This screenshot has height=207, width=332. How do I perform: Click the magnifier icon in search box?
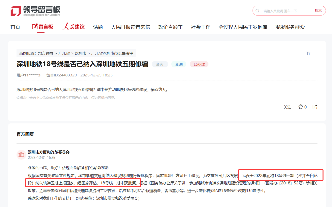[x=258, y=11]
